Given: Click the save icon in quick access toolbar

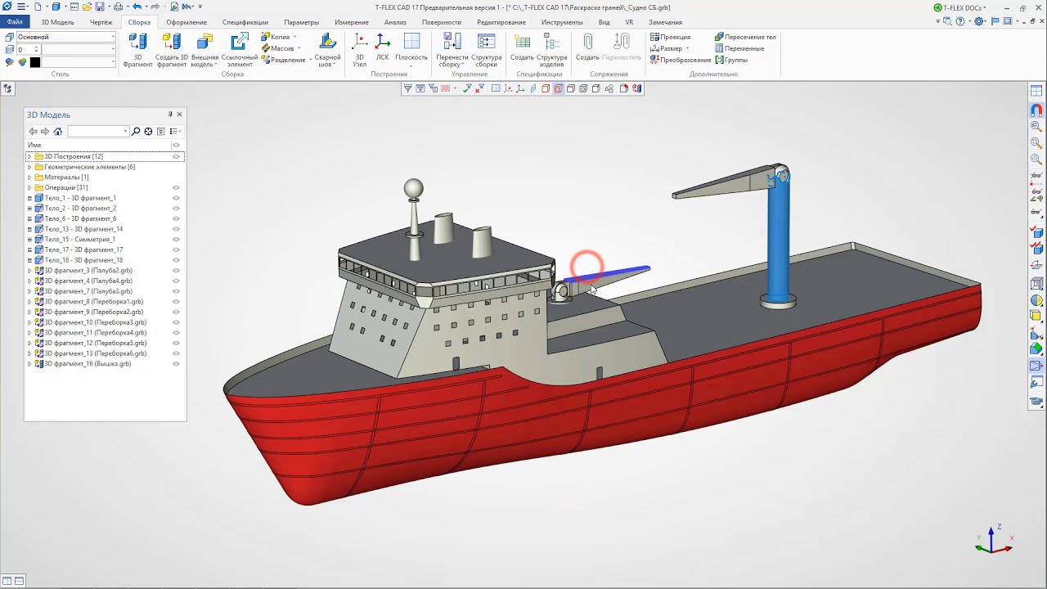Looking at the screenshot, I should 99,7.
